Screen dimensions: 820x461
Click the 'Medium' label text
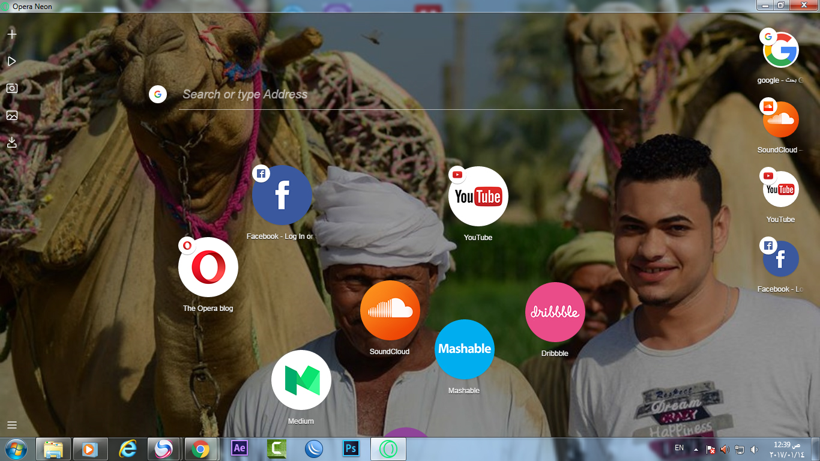point(301,421)
